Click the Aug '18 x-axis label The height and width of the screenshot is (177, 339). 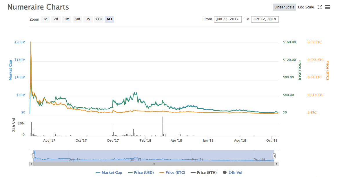240,140
